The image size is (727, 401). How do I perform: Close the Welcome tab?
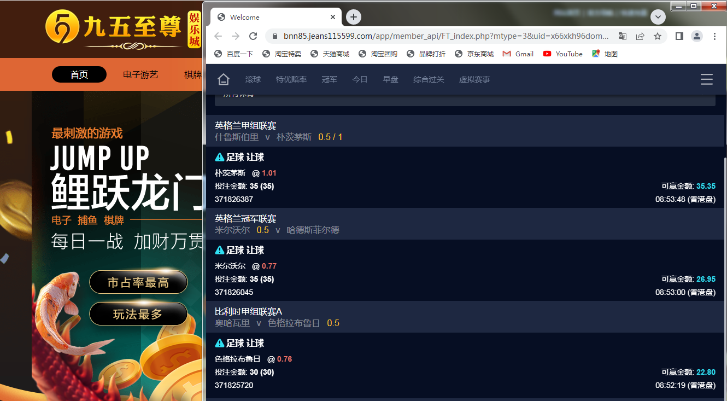click(x=333, y=17)
